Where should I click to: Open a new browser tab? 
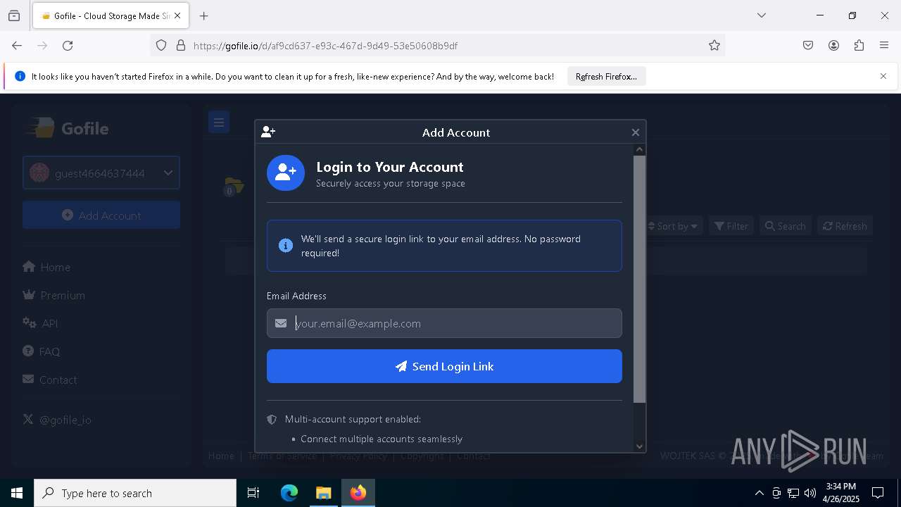coord(204,15)
